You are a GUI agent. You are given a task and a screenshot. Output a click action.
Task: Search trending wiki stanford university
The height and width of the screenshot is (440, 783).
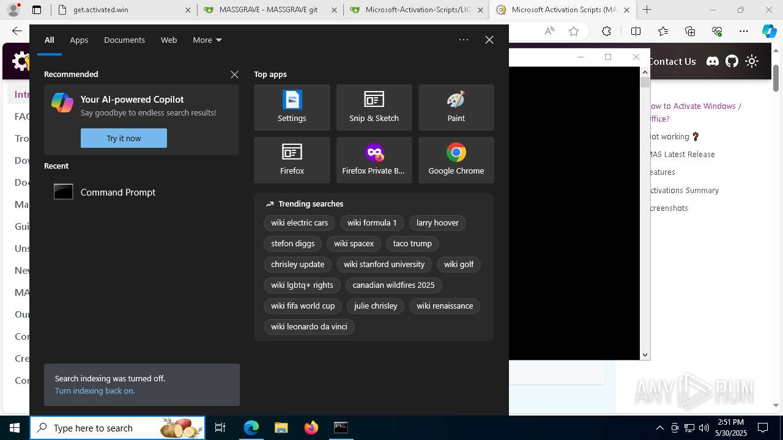[384, 265]
